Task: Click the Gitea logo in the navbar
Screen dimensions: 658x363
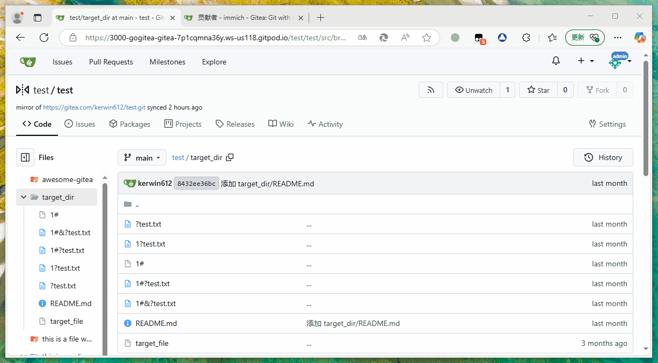Action: pyautogui.click(x=28, y=62)
